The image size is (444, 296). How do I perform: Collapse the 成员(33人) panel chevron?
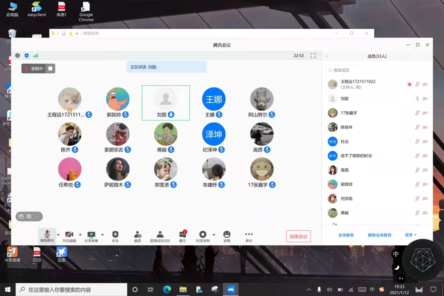tap(327, 56)
